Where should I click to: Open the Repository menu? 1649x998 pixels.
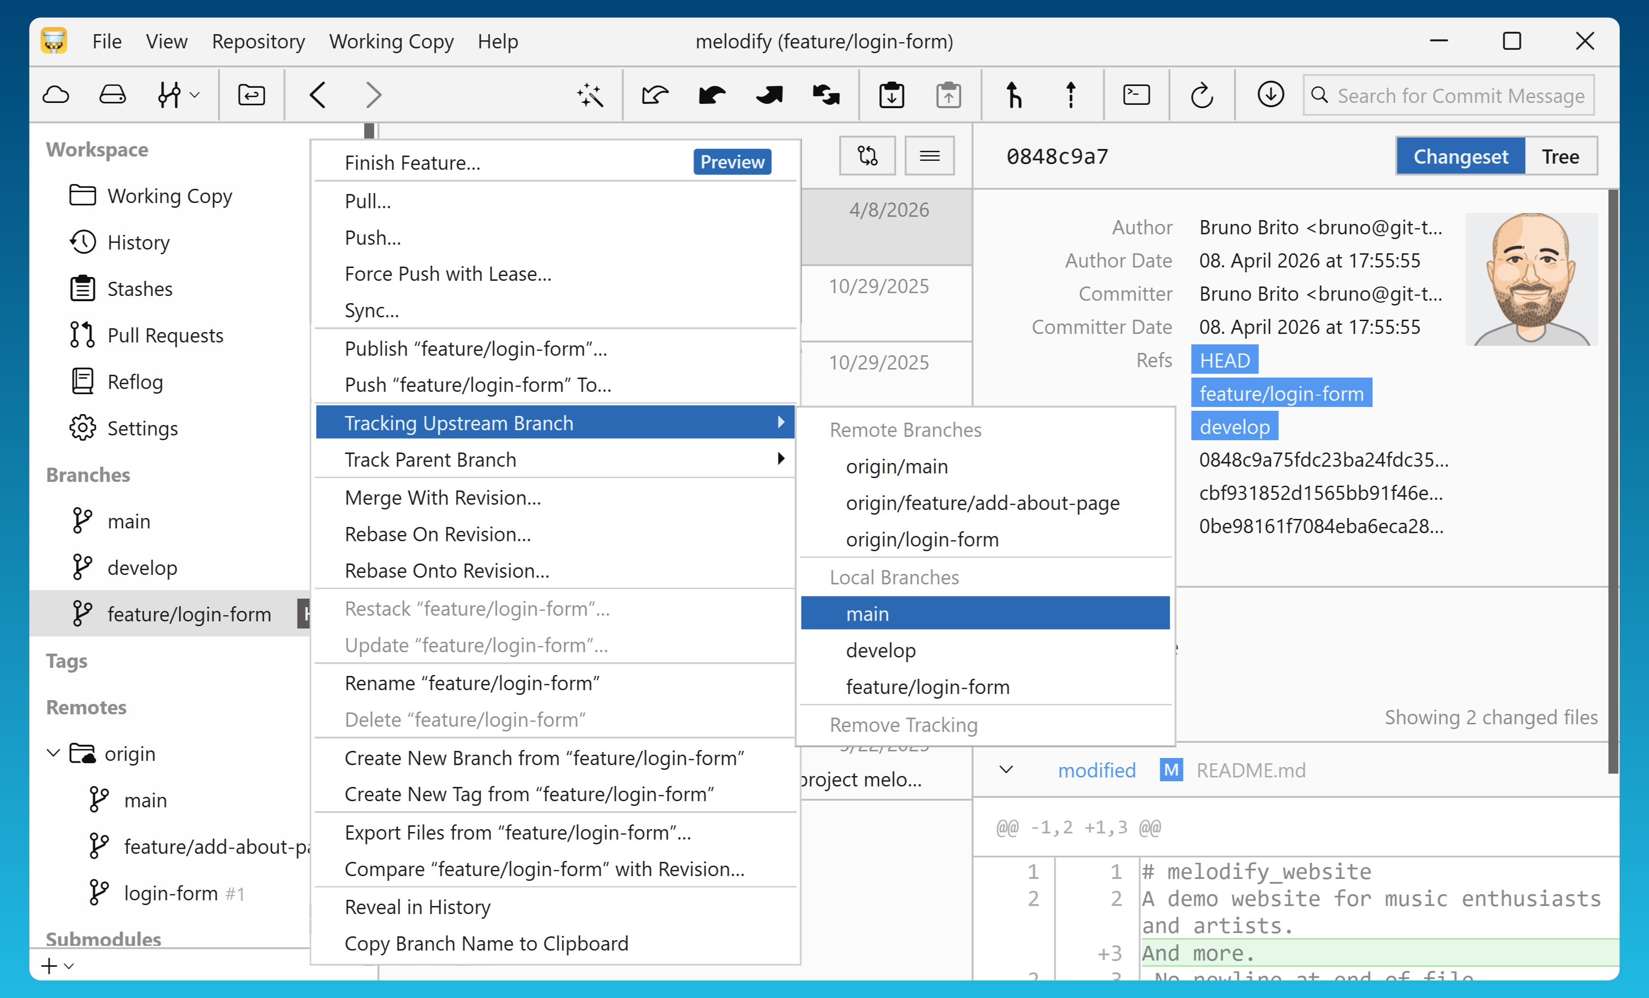[258, 41]
